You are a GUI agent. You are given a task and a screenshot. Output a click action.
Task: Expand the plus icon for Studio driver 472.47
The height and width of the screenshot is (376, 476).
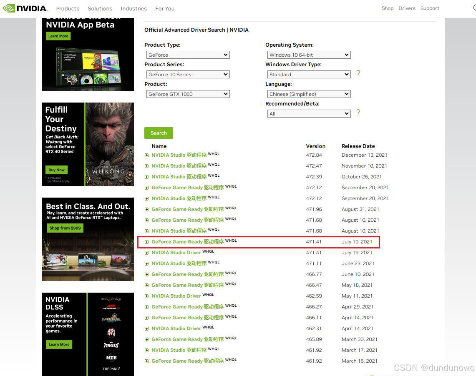(146, 166)
